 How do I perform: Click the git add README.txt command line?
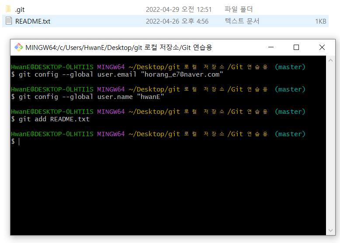(x=50, y=119)
